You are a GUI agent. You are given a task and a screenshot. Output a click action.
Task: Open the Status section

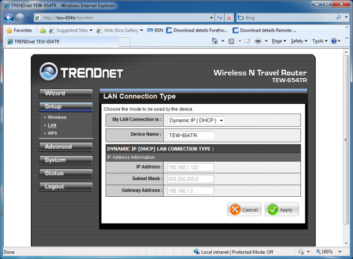click(x=66, y=173)
